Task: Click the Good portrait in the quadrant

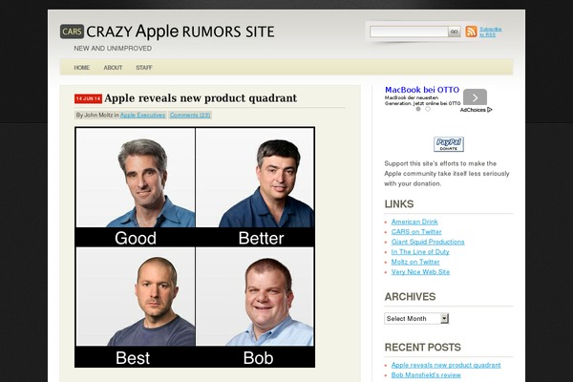Action: [136, 178]
